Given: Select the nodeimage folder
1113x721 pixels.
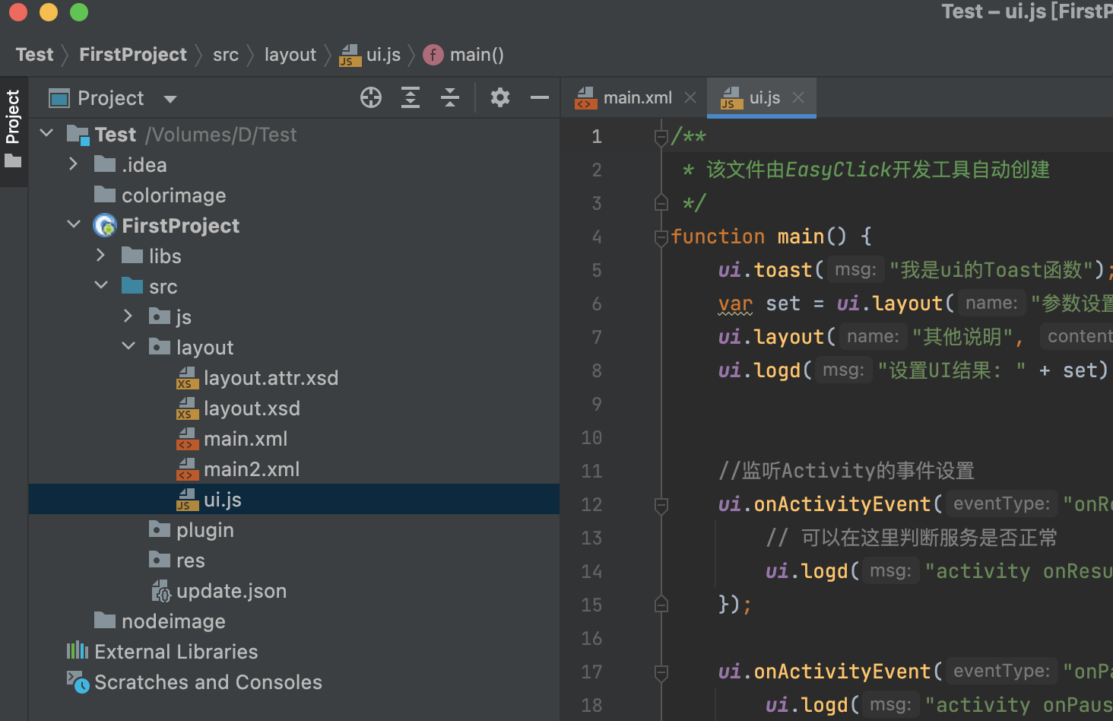Looking at the screenshot, I should point(173,621).
